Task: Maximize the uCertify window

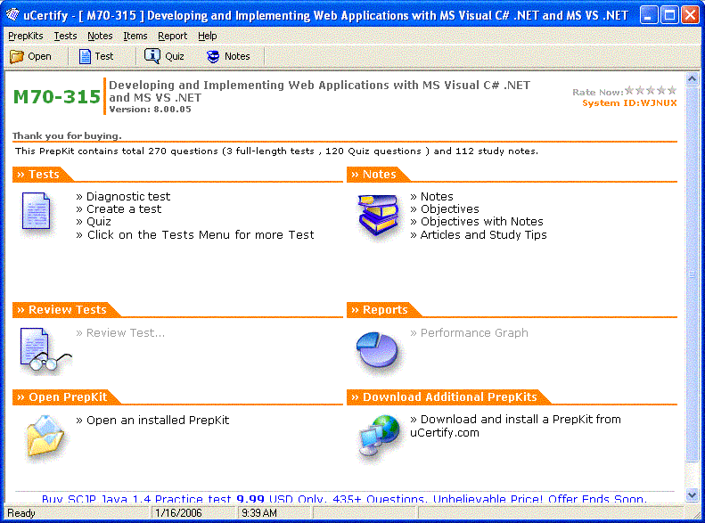Action: [669, 15]
